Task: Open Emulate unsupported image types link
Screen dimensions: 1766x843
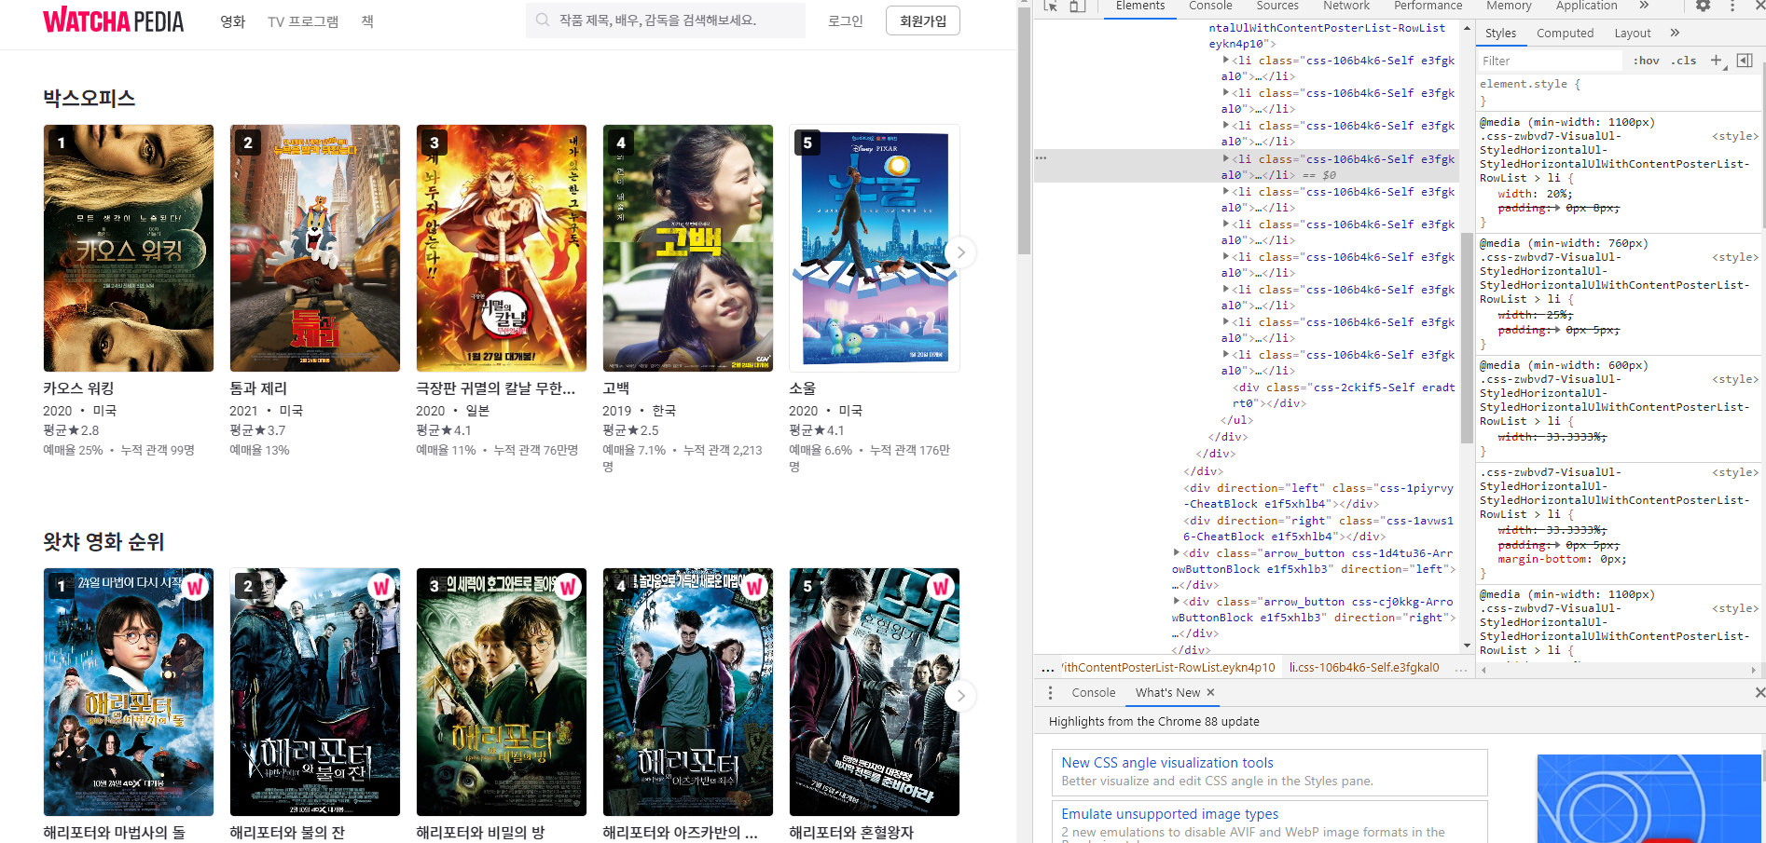Action: click(1169, 814)
